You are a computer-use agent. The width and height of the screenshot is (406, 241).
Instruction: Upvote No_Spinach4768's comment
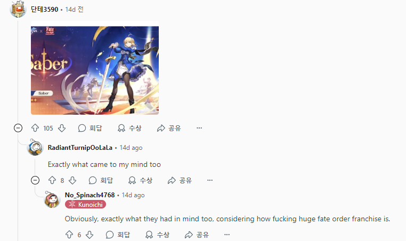pyautogui.click(x=69, y=235)
